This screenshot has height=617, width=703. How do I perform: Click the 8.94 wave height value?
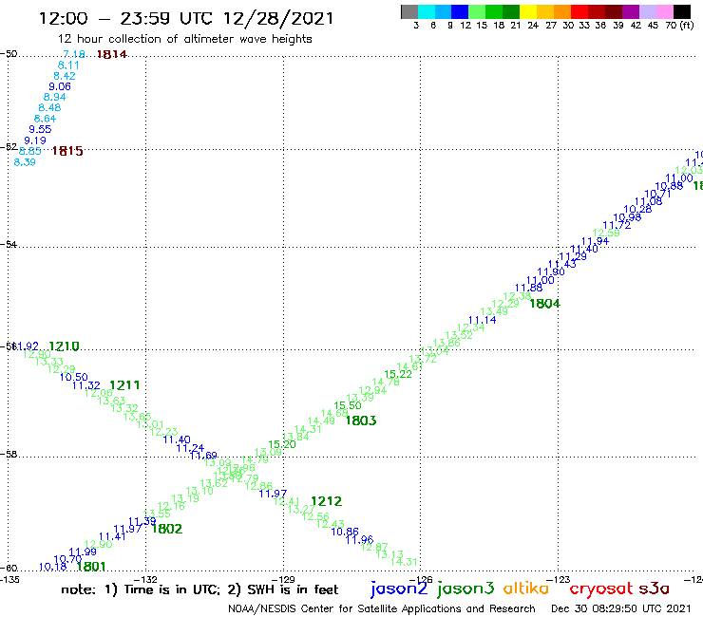pyautogui.click(x=55, y=97)
